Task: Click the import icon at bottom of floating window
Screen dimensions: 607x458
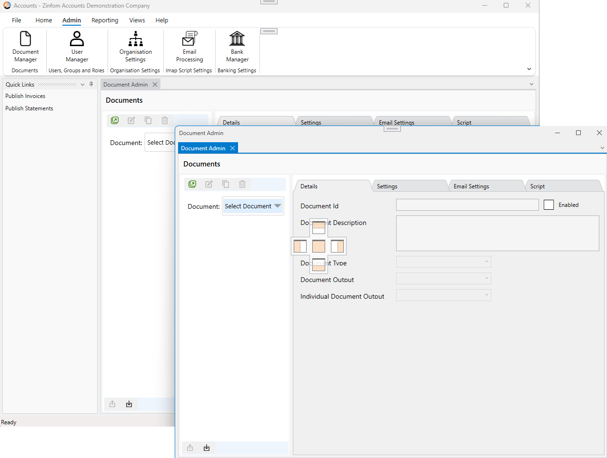Action: [207, 448]
